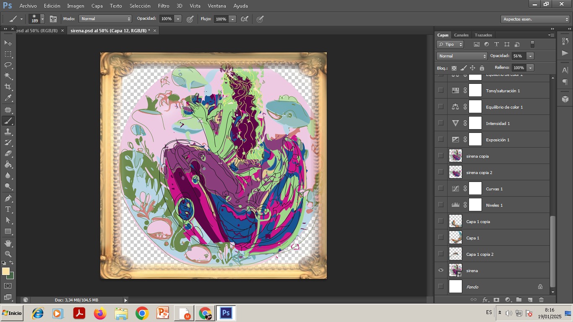Select the Rectangle shape tool
This screenshot has height=322, width=573.
[8, 231]
